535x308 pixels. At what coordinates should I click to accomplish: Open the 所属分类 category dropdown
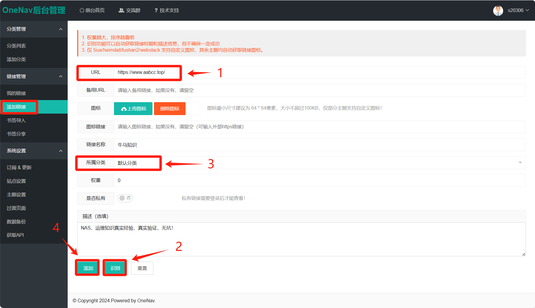(319, 163)
